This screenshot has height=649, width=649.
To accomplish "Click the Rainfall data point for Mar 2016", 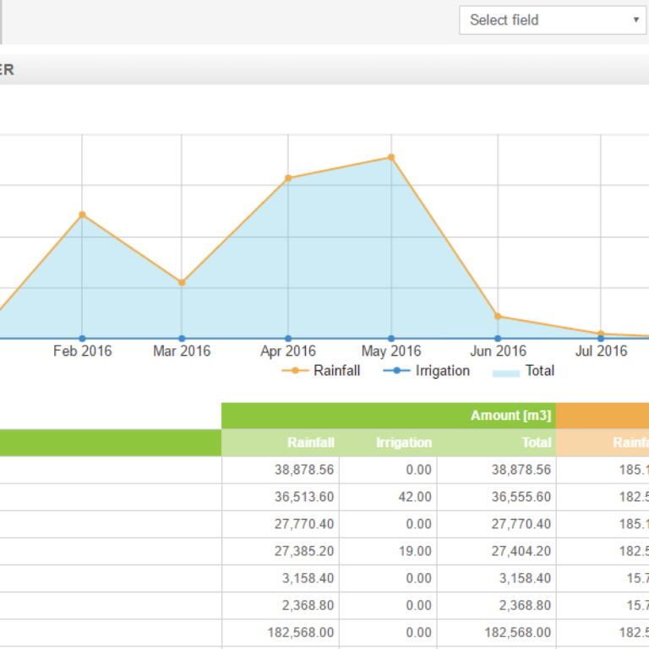I will [182, 282].
